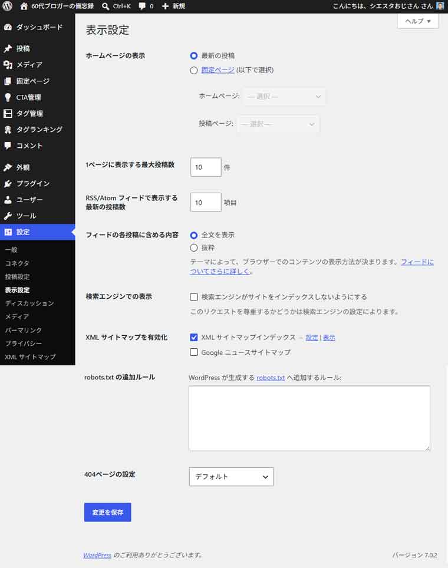Open the robots.txt link
The width and height of the screenshot is (448, 568).
pos(271,378)
